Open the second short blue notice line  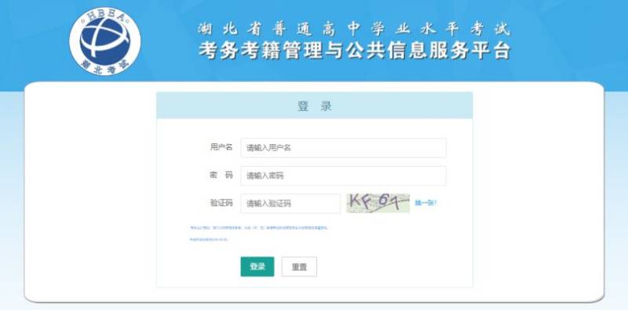click(209, 240)
